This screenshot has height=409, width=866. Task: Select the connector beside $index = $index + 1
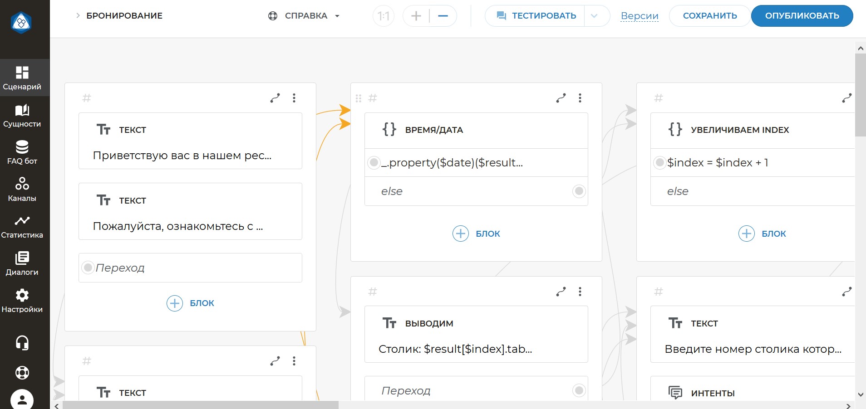tap(660, 163)
